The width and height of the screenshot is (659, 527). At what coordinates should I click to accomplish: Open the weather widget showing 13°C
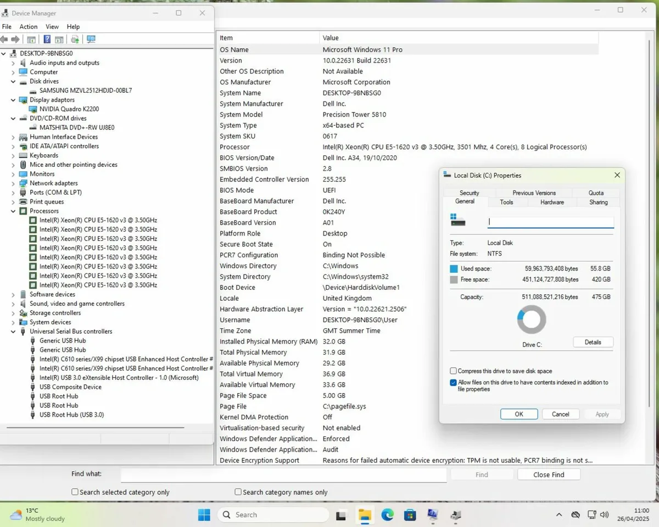tap(37, 515)
